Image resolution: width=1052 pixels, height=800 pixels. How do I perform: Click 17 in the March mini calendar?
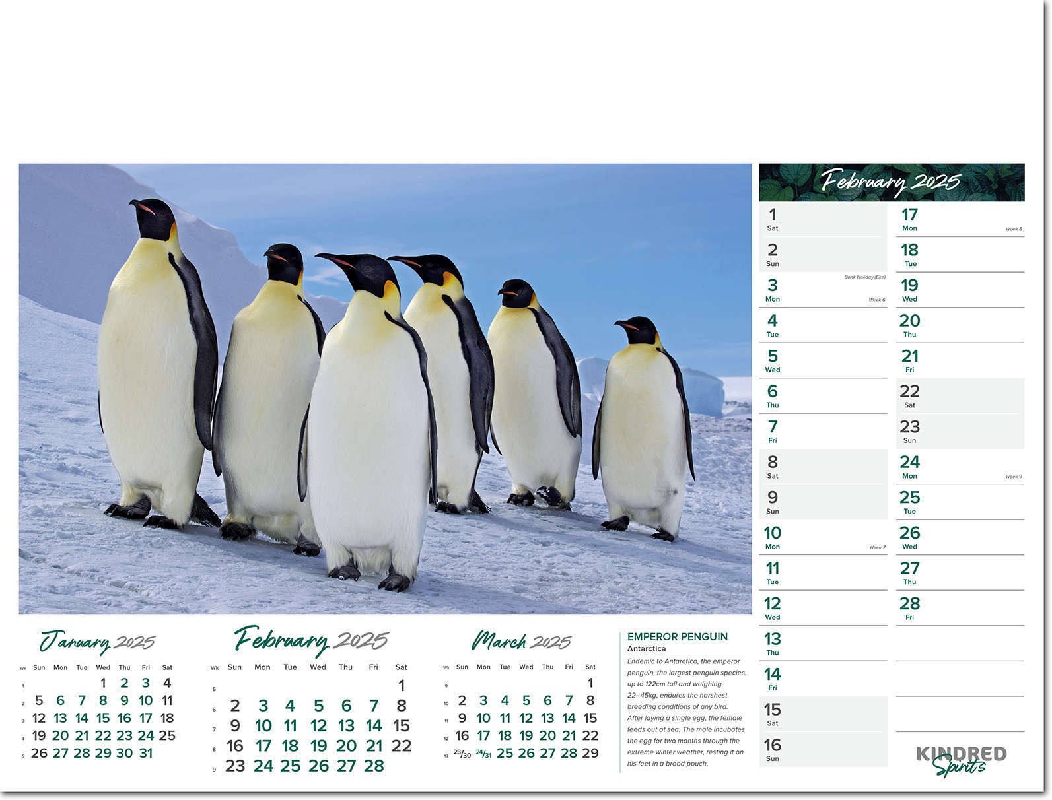click(x=483, y=735)
